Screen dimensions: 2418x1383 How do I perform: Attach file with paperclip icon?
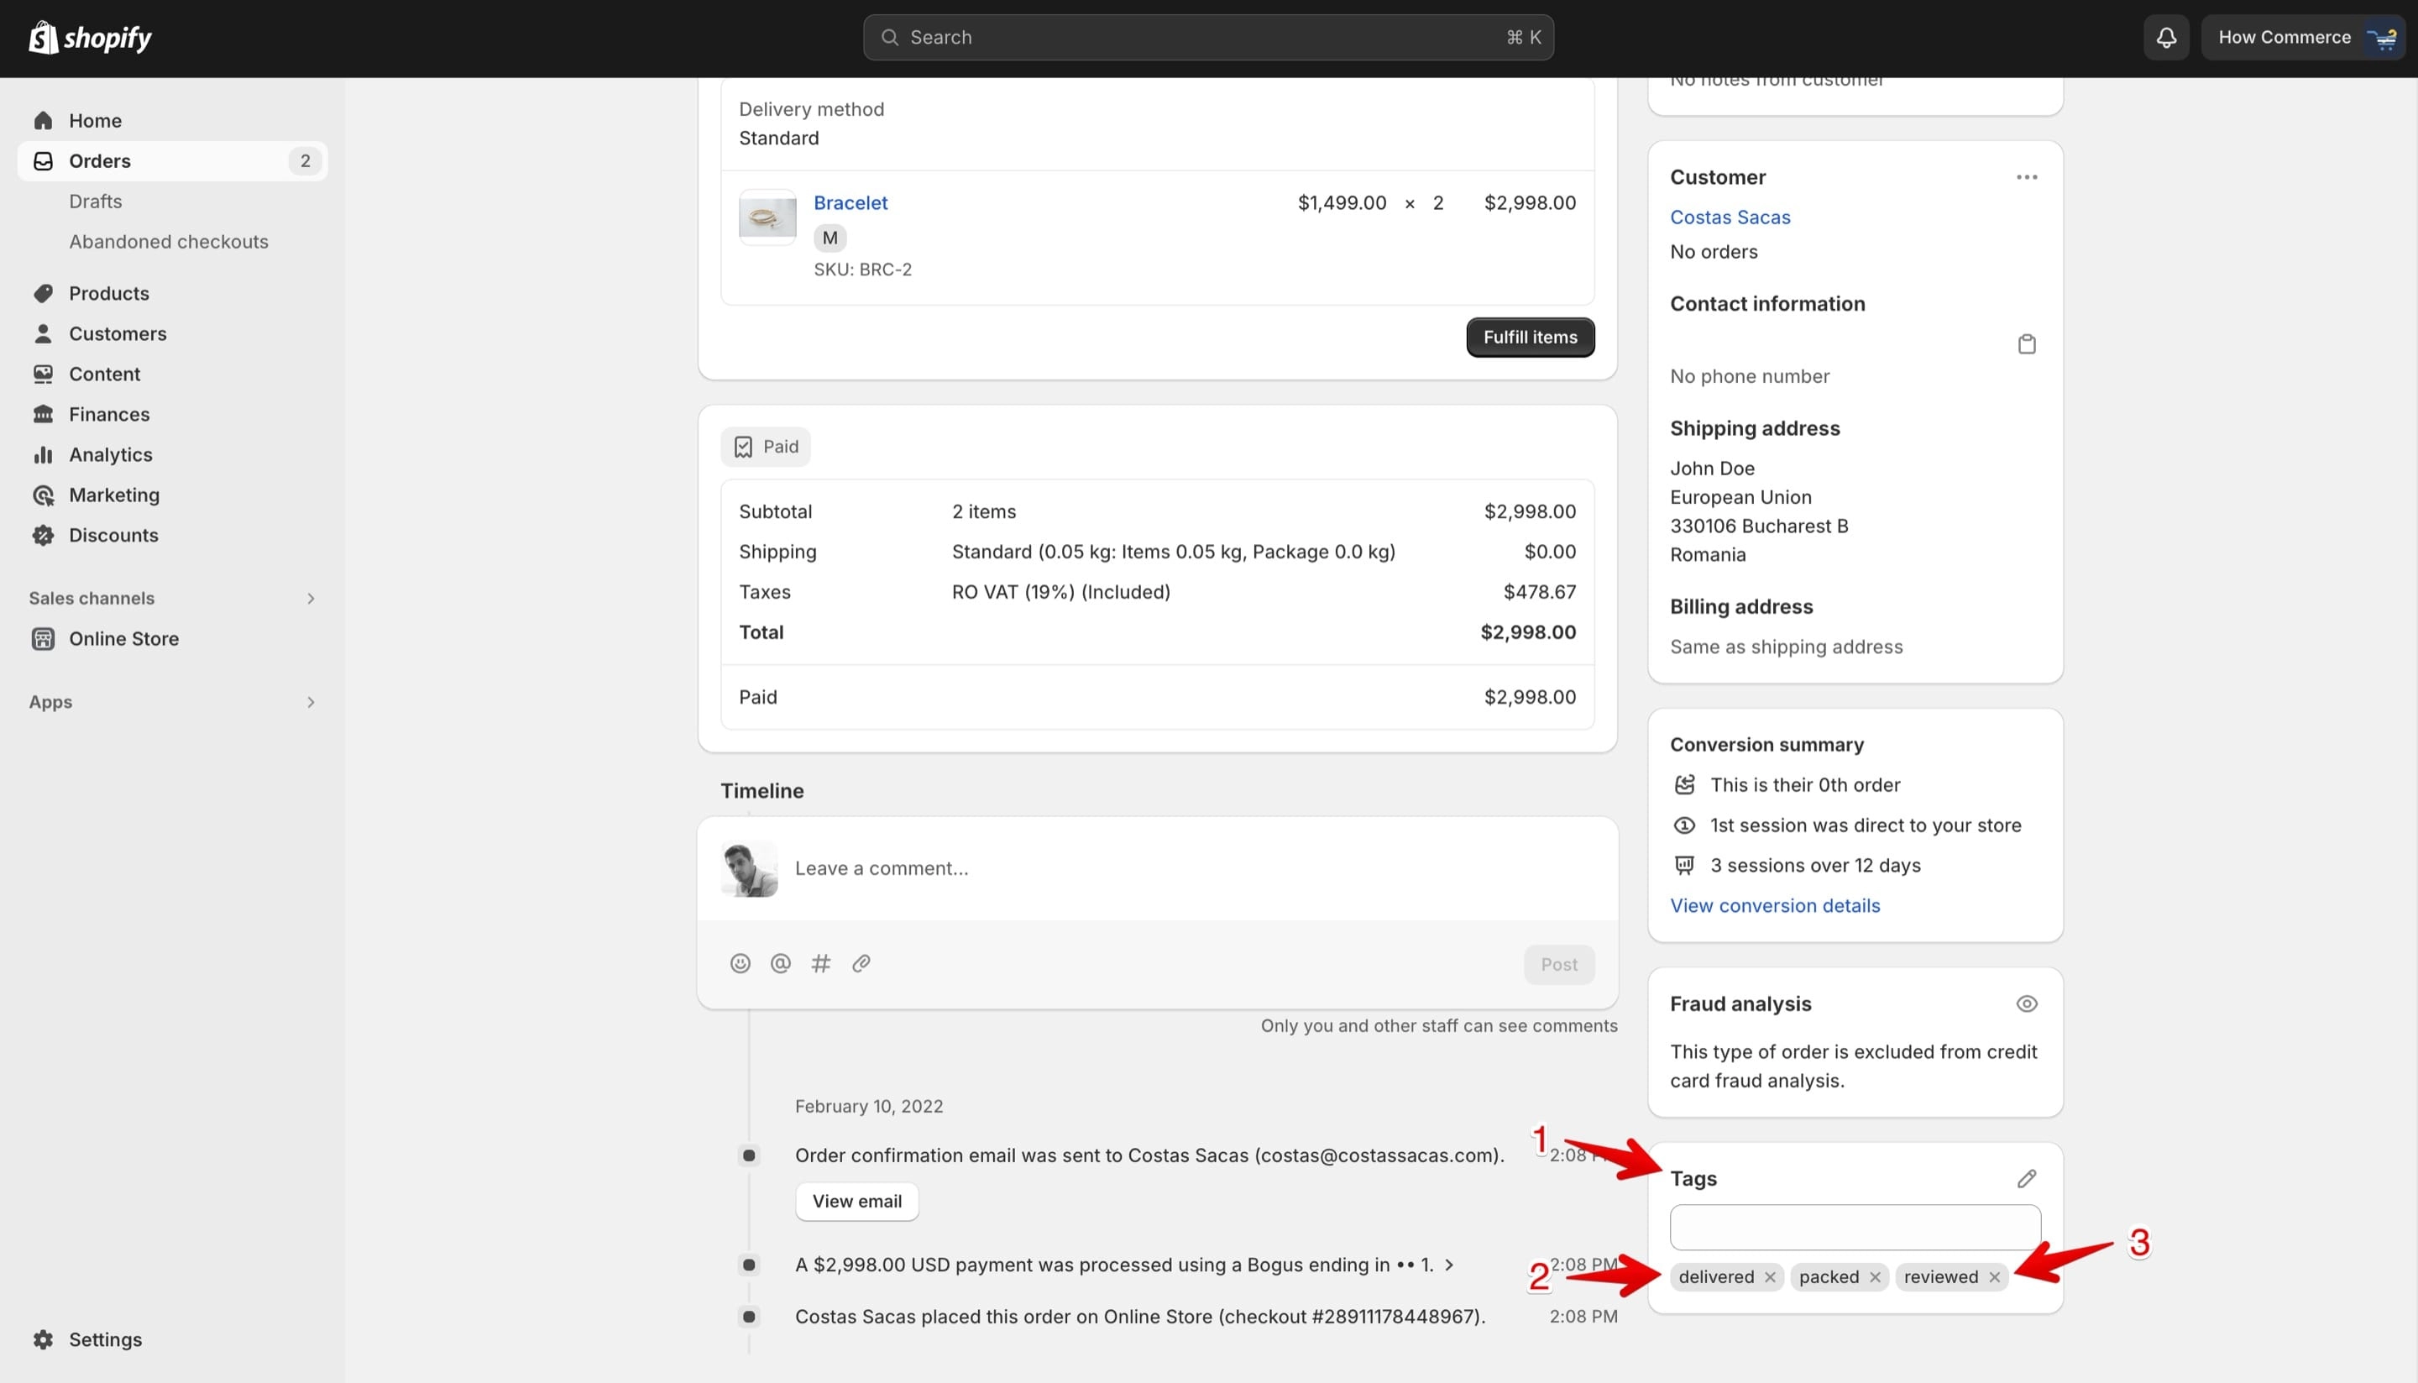(861, 963)
